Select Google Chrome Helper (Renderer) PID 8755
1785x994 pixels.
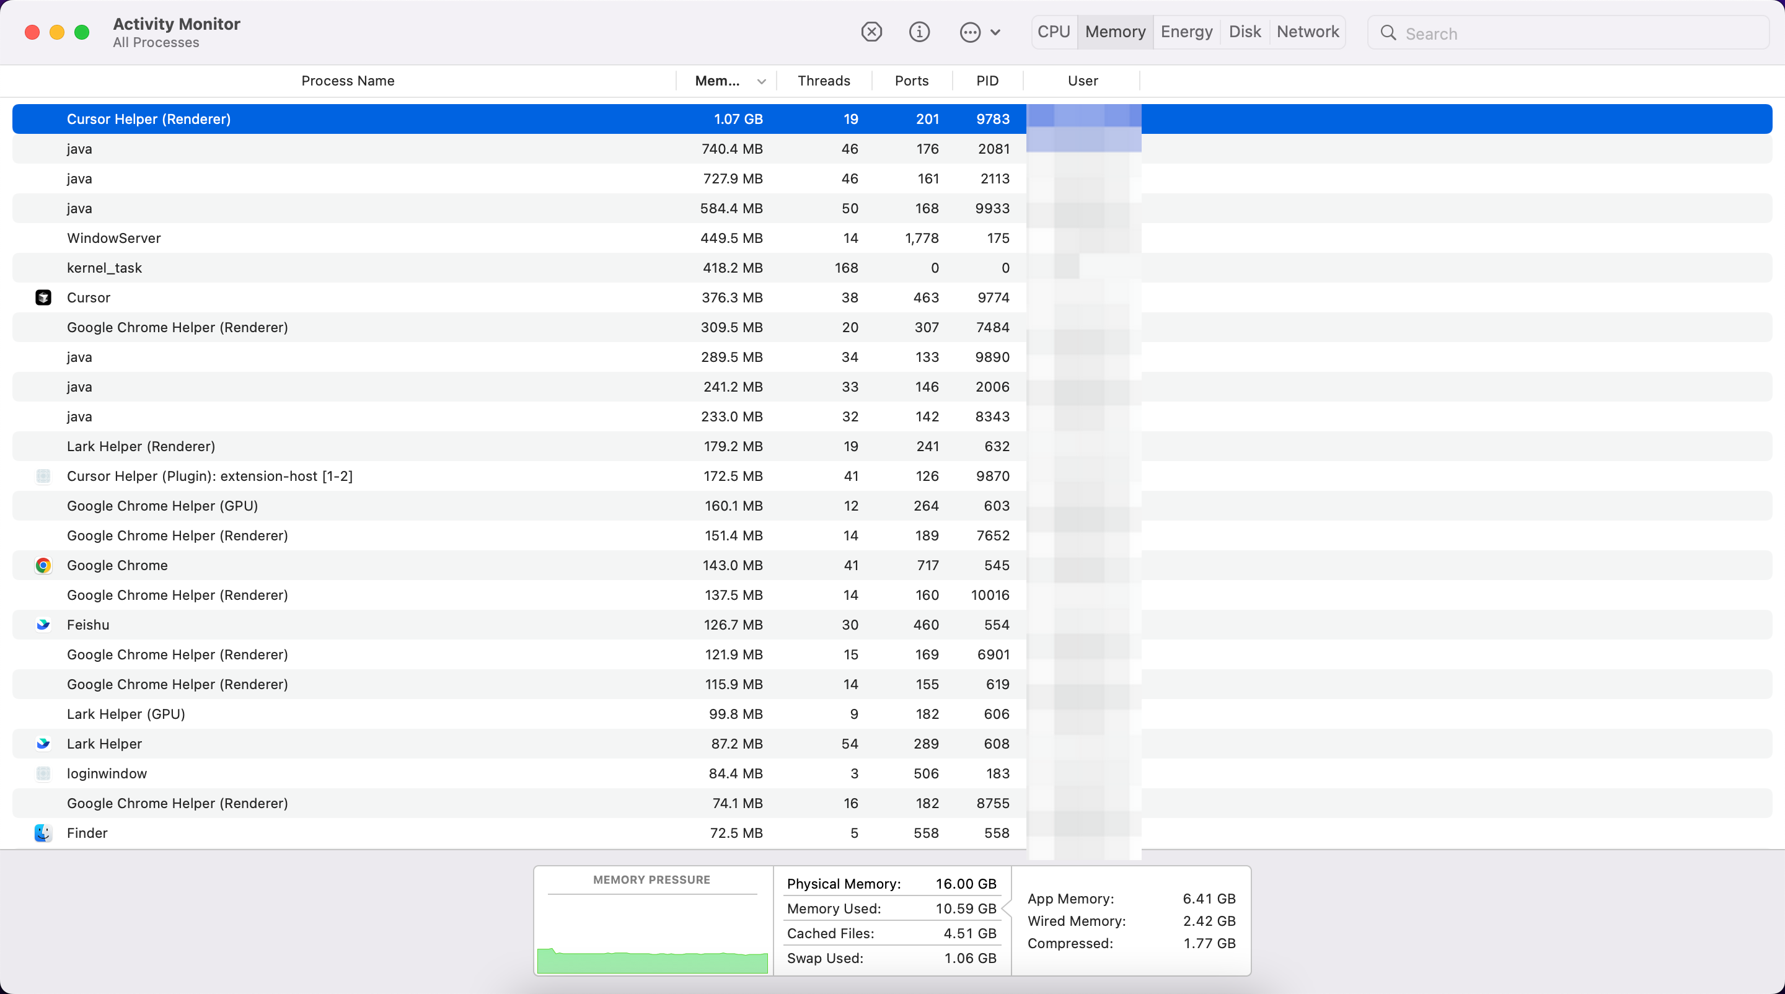pyautogui.click(x=892, y=804)
